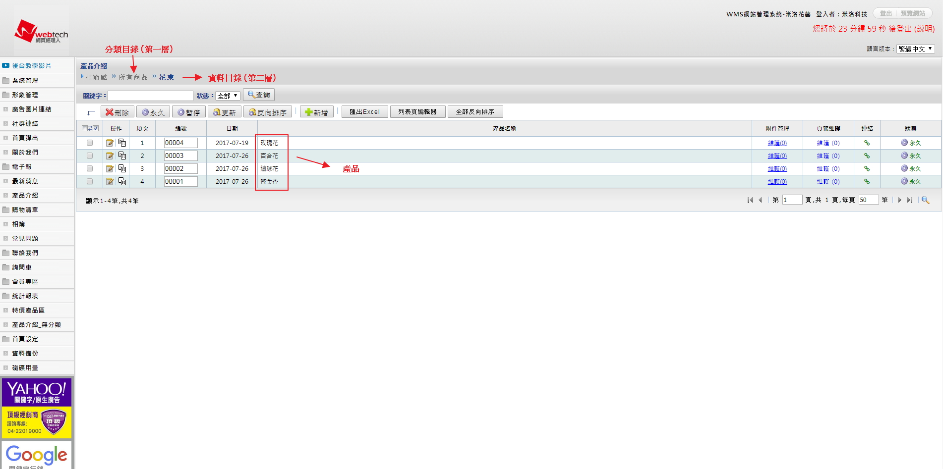Click the 所有商品 breadcrumb link
Image resolution: width=943 pixels, height=469 pixels.
pos(133,78)
